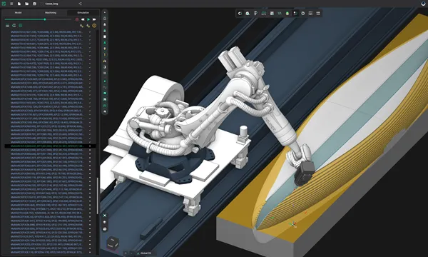Click the yellow circular settings icon
Screen dimensions: 428x257
coord(94,26)
